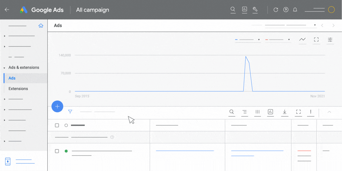The image size is (342, 171).
Task: Open Tools & settings wrench icon
Action: (x=255, y=9)
